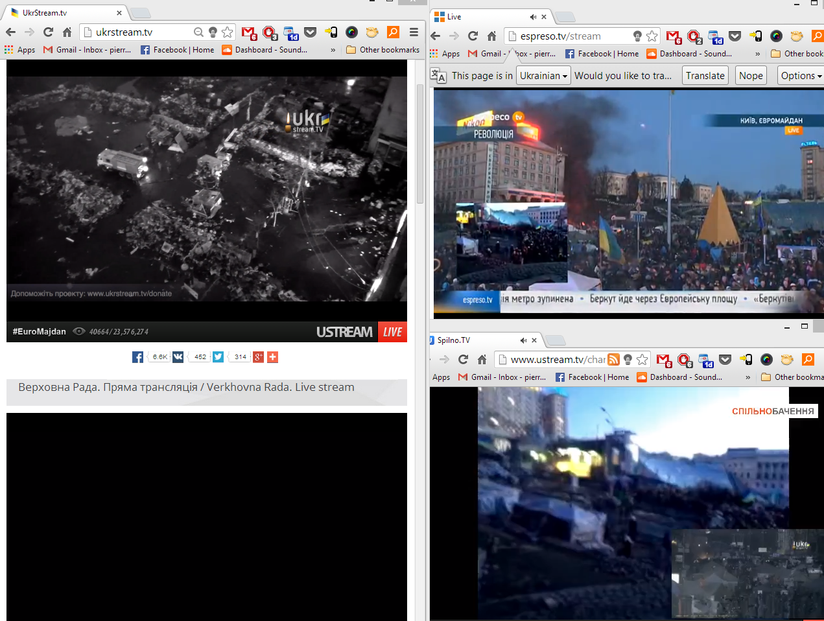Click the Twitter share icon

pos(218,357)
